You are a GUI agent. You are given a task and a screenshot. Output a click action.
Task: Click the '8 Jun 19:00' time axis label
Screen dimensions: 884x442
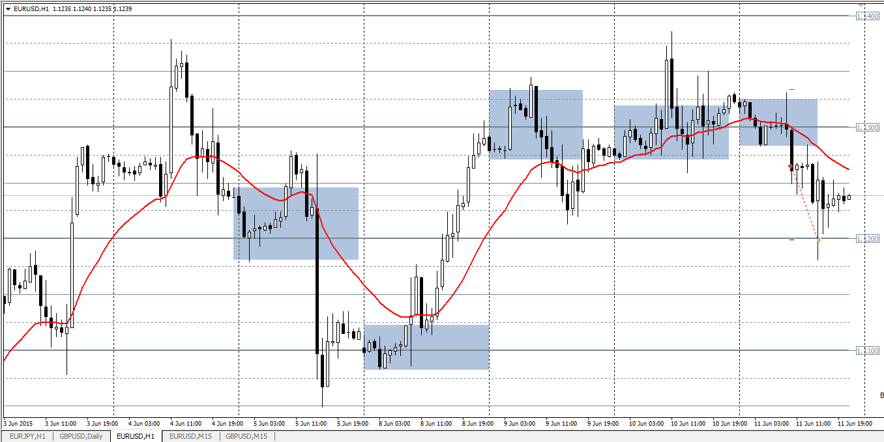coord(478,423)
